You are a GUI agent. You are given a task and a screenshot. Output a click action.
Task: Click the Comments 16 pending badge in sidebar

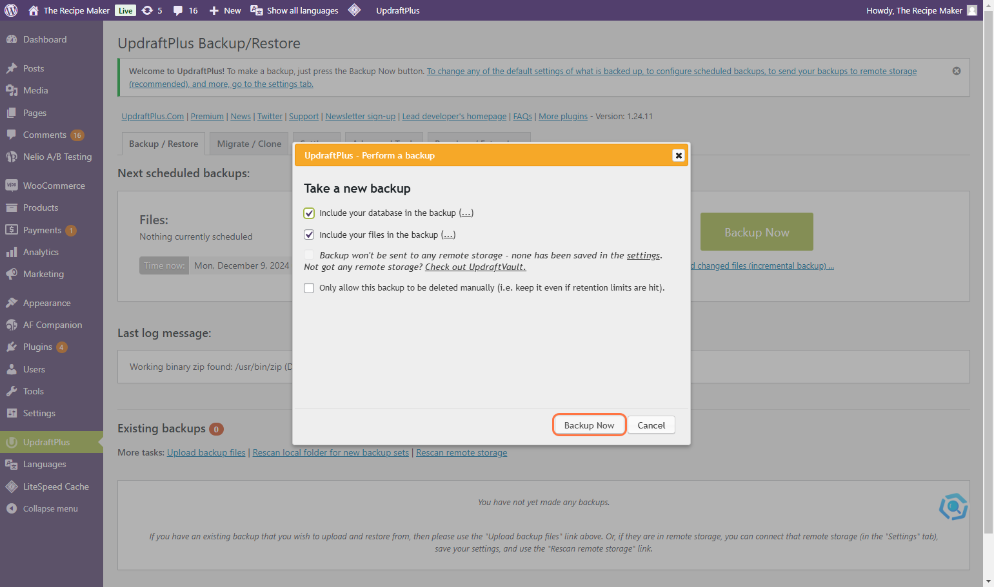[77, 135]
